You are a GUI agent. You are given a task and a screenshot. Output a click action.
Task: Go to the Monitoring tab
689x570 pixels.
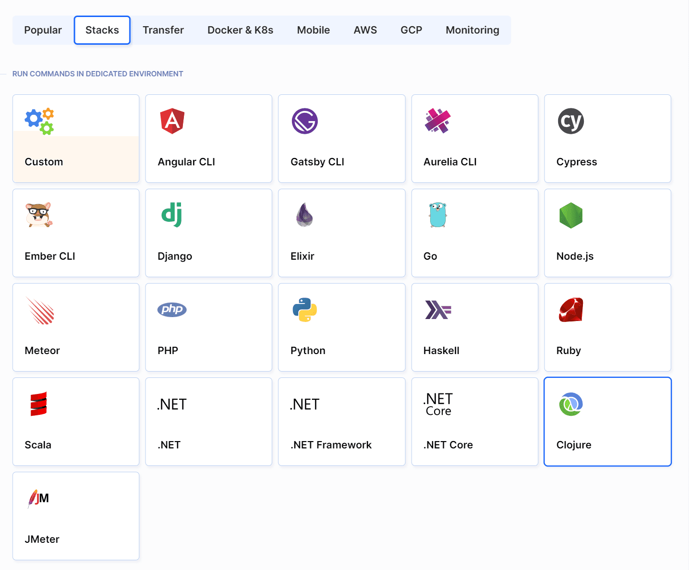(472, 30)
